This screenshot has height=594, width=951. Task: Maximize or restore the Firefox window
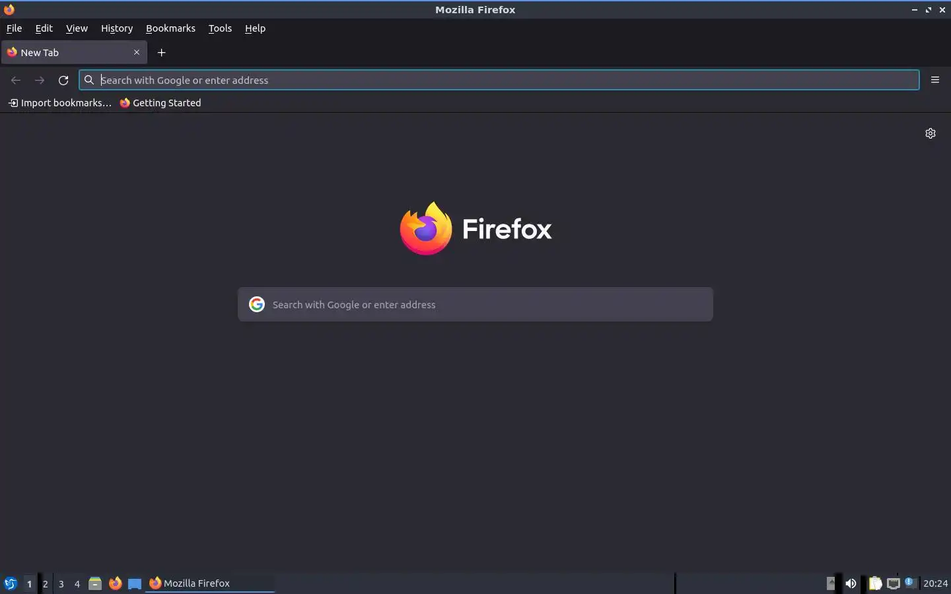[929, 10]
